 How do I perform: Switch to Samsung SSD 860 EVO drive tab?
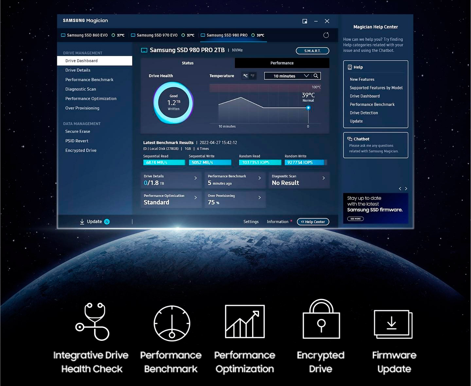[93, 35]
